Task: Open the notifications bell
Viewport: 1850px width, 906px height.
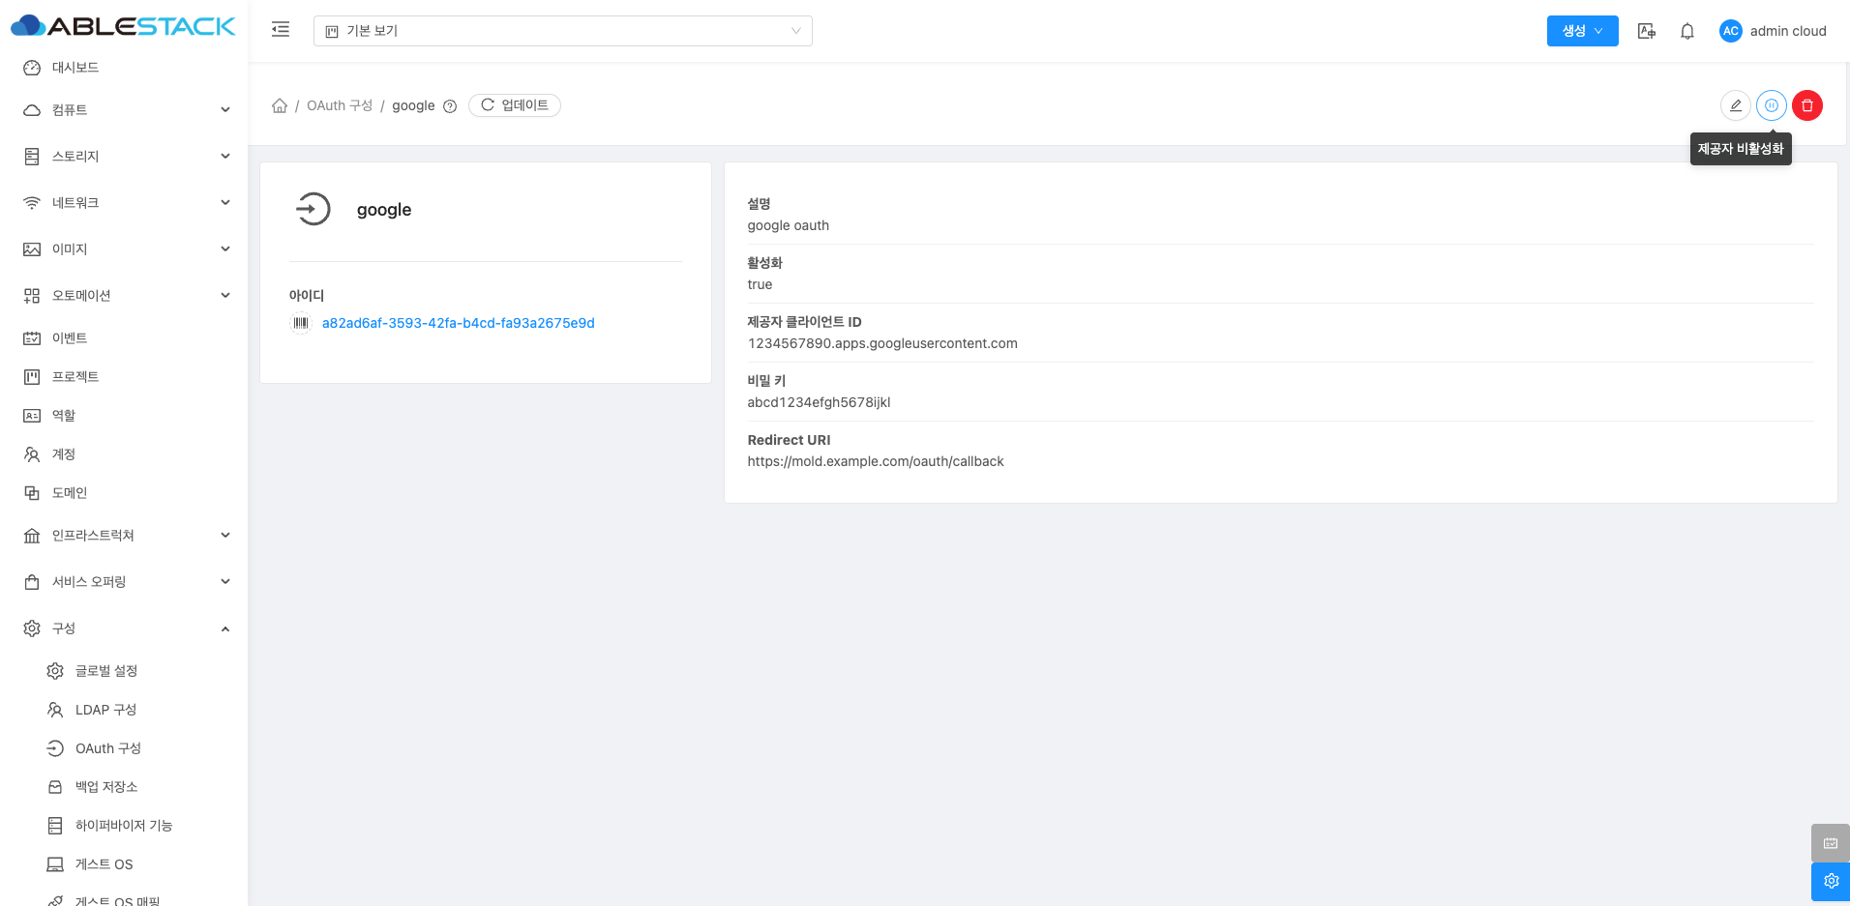Action: [1686, 31]
